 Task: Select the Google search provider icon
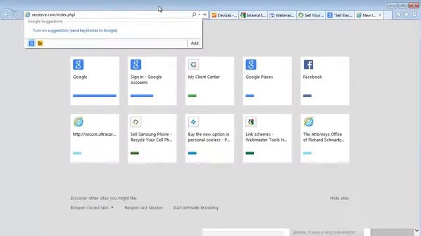(x=32, y=43)
